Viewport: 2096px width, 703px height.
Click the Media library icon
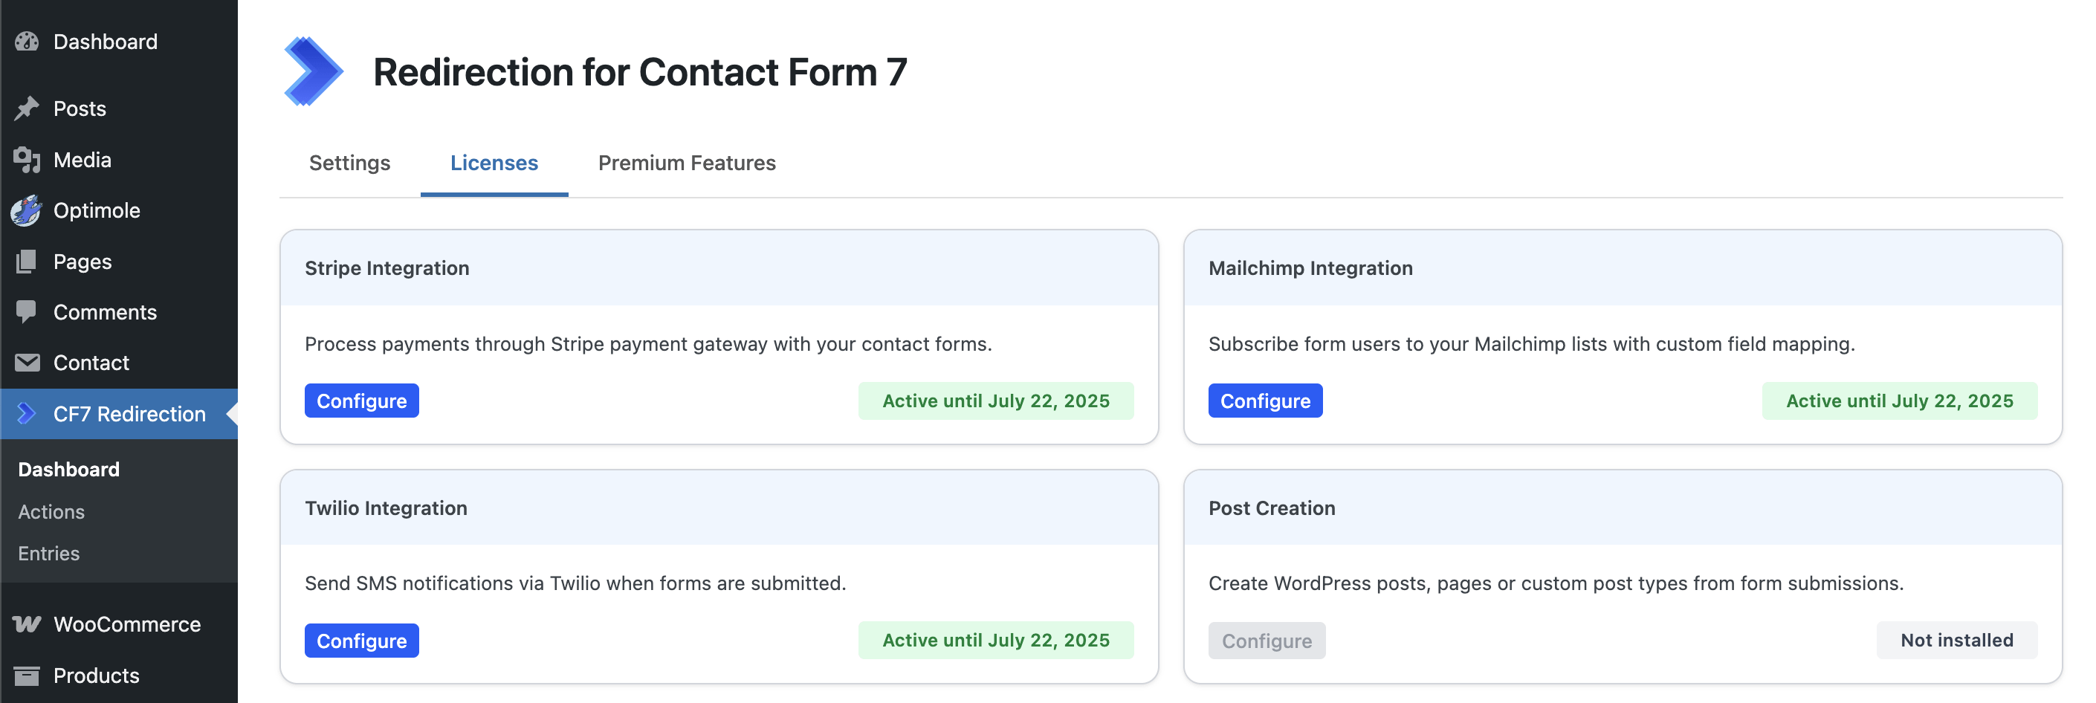[27, 160]
